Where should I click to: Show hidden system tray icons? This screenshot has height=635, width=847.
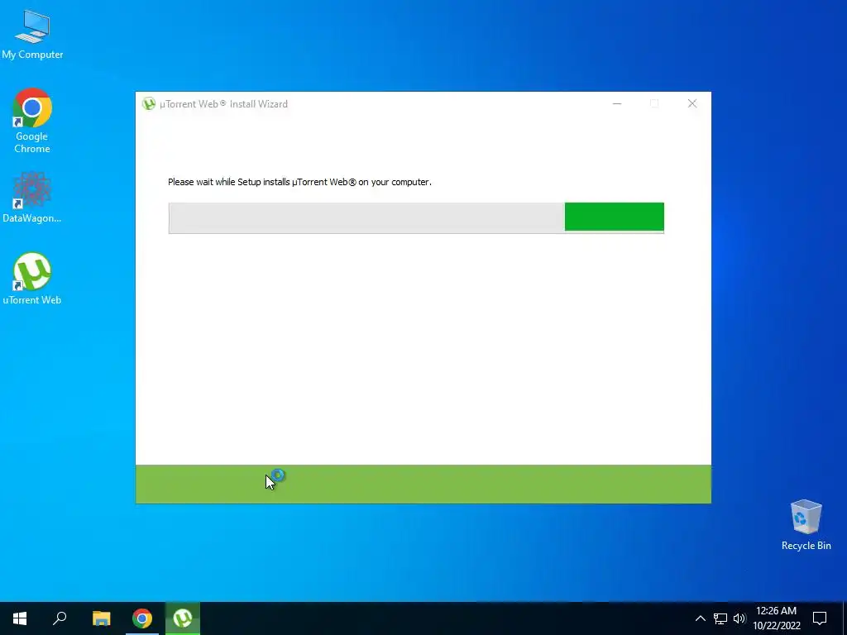click(700, 618)
